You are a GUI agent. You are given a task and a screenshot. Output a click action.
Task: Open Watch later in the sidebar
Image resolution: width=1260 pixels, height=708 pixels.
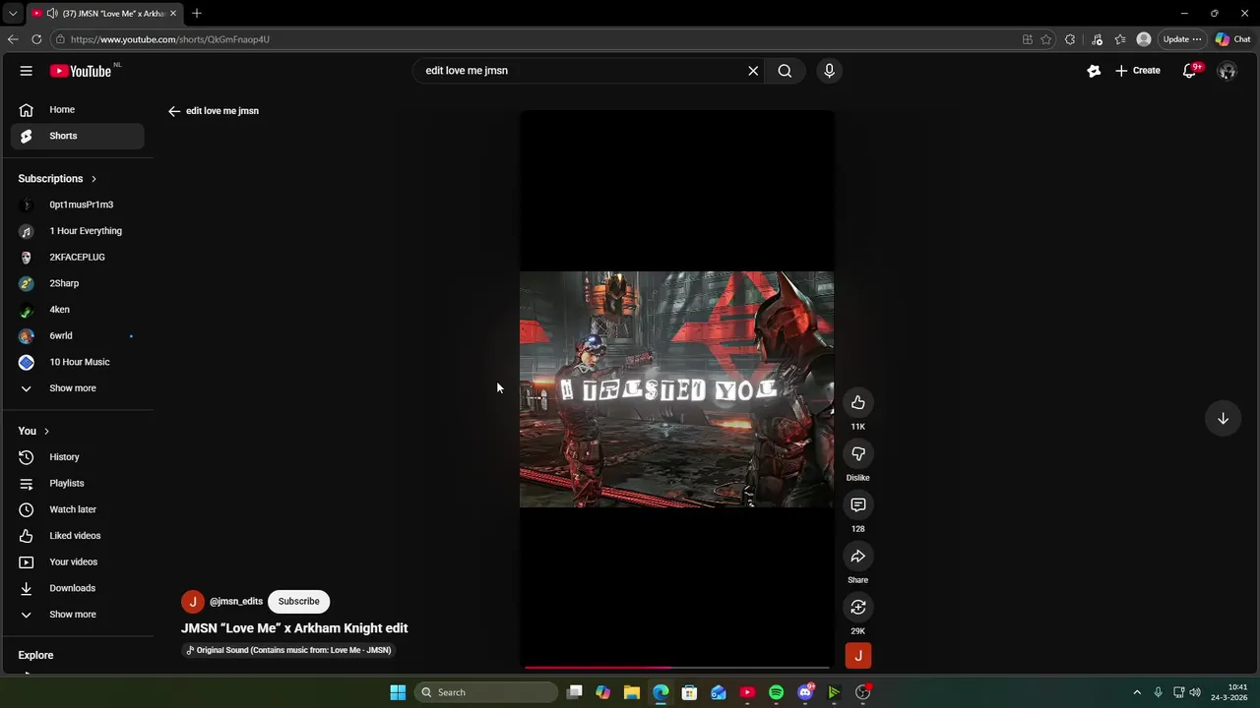tap(78, 509)
